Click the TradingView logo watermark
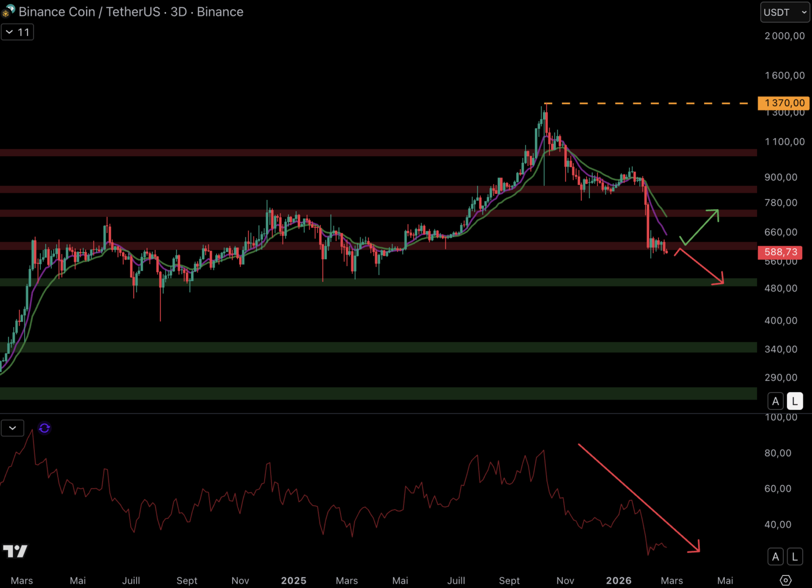The width and height of the screenshot is (812, 588). [15, 552]
